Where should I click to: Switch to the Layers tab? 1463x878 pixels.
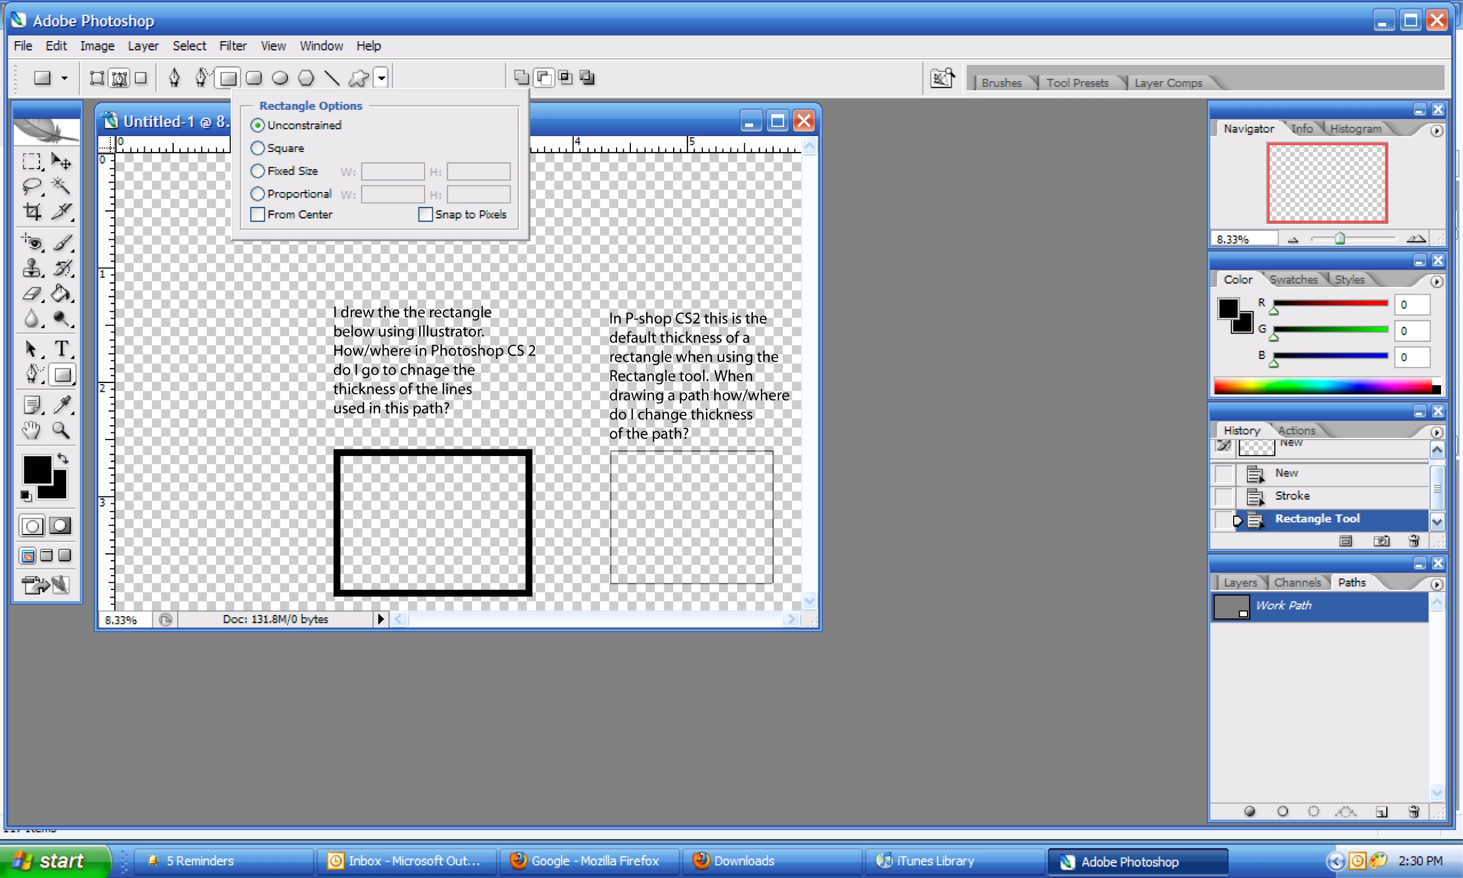(1240, 583)
